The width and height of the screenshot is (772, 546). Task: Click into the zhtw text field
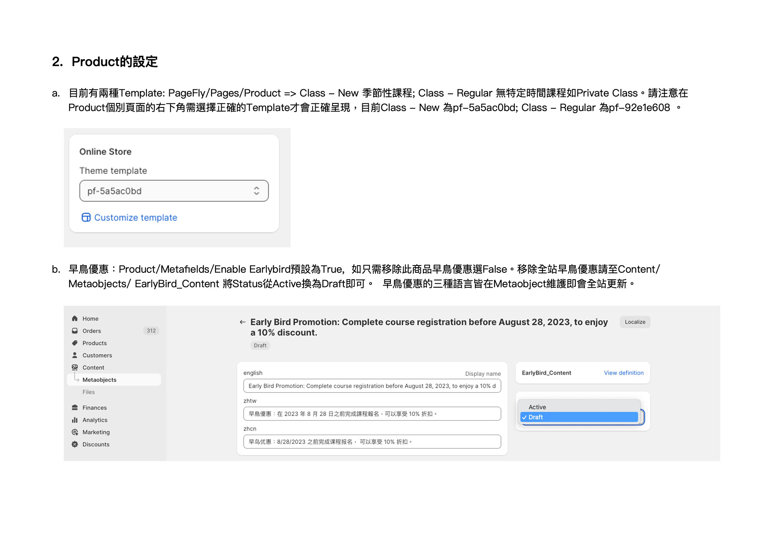click(x=372, y=414)
